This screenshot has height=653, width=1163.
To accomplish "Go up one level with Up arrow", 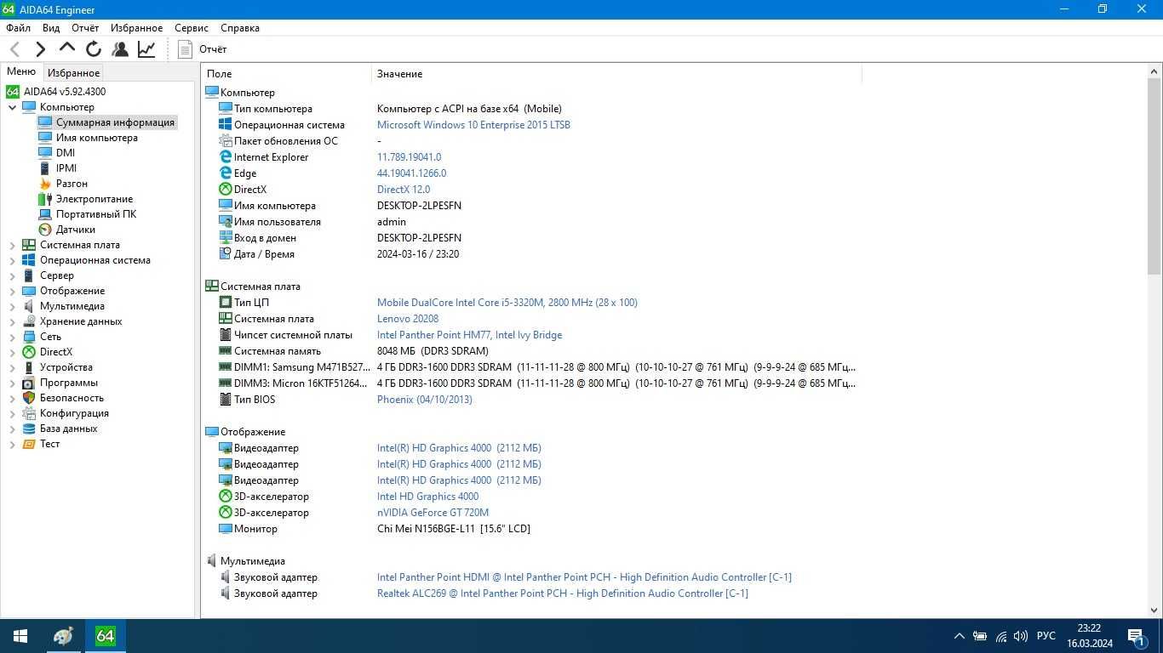I will (67, 48).
